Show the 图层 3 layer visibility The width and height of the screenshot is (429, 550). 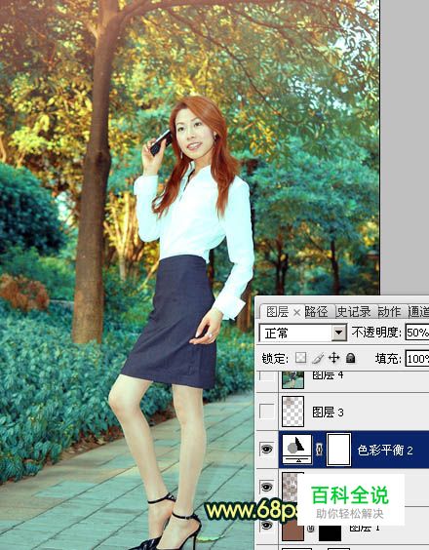pos(266,412)
